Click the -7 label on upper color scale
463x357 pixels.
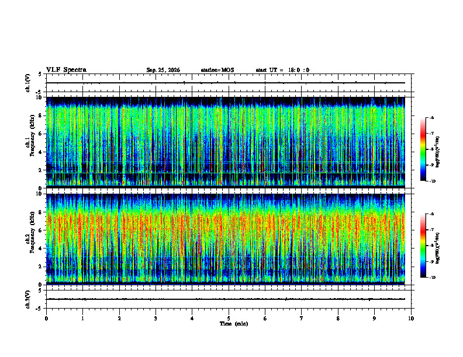tap(432, 134)
